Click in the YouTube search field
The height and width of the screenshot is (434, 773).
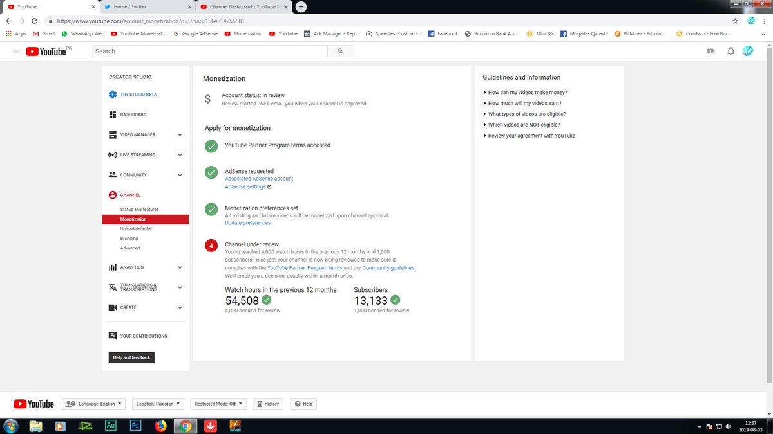point(210,51)
